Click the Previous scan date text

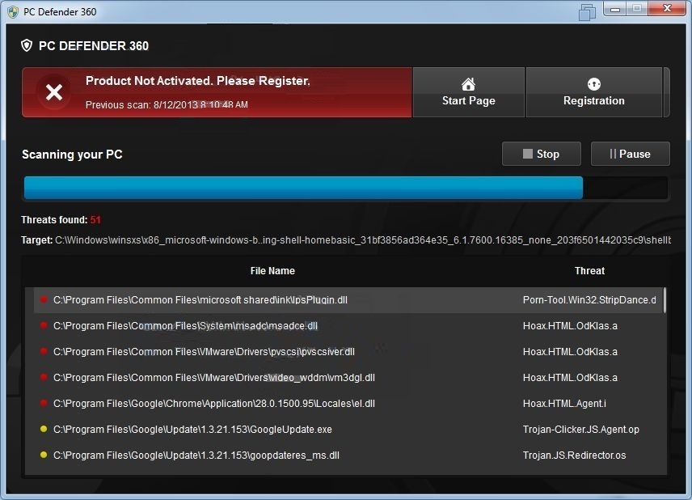click(x=167, y=104)
